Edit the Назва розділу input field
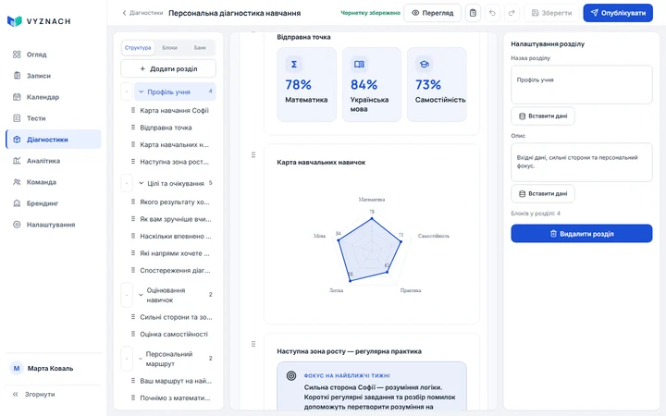Screen dimensions: 666x416 pyautogui.click(x=582, y=84)
